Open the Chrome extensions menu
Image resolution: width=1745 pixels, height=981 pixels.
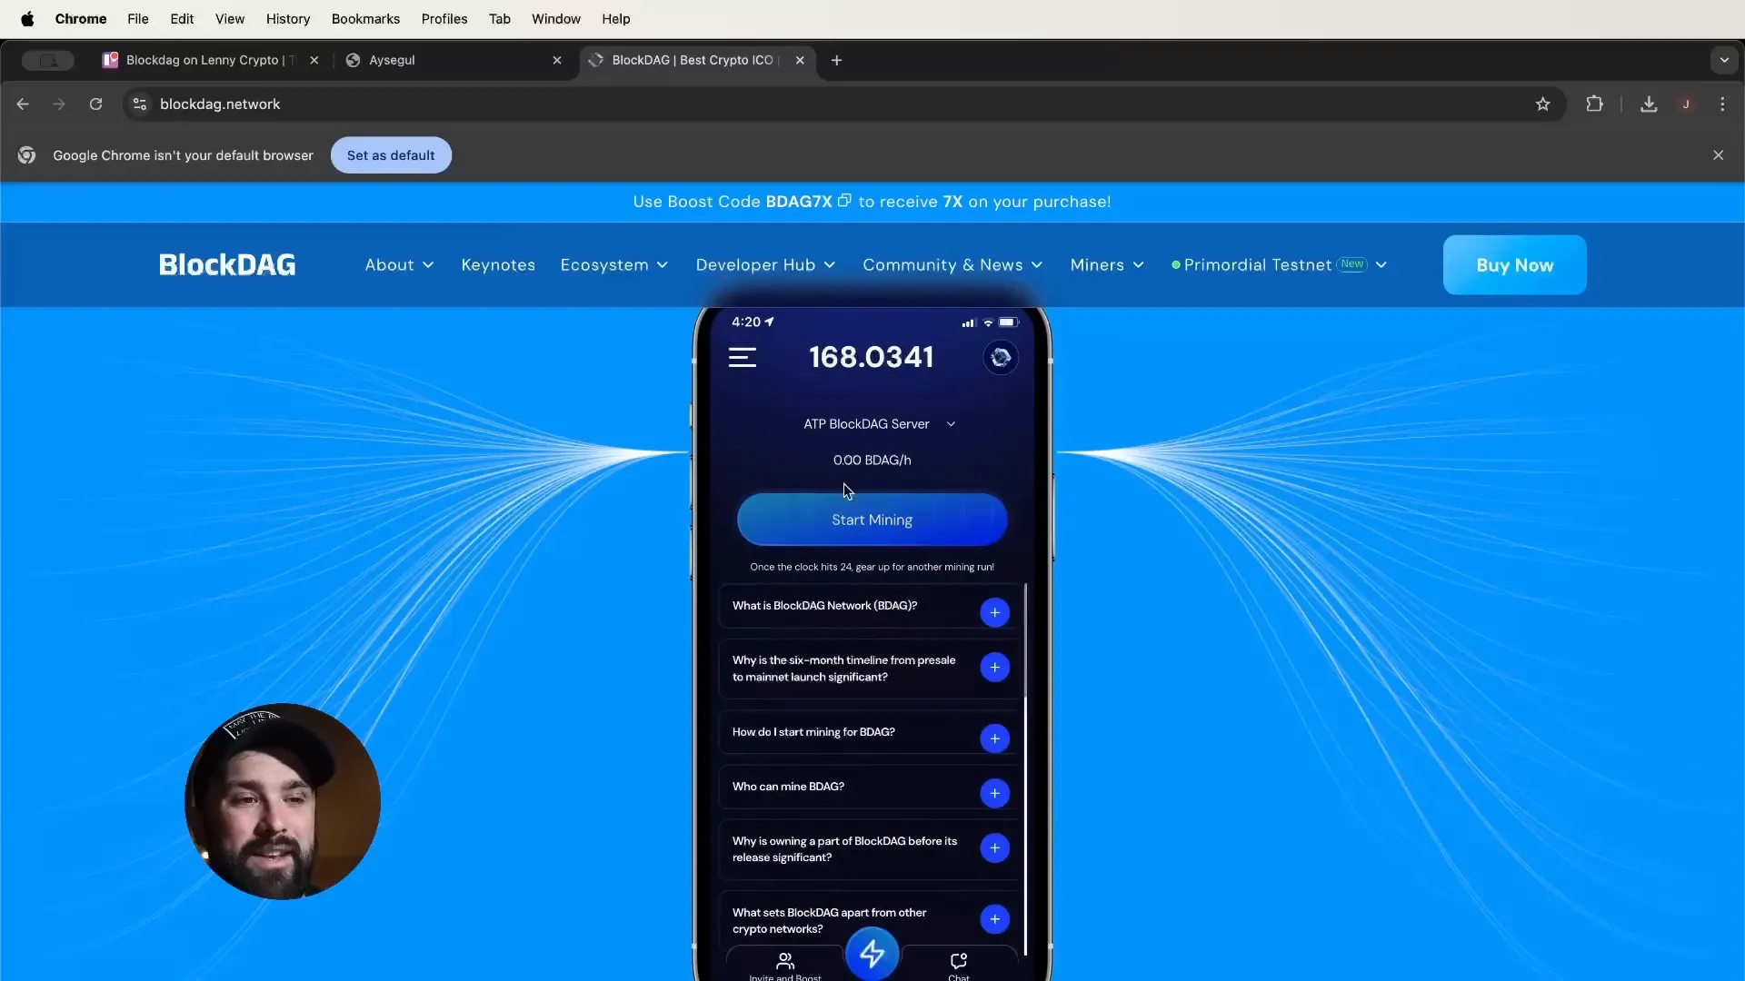[1594, 104]
